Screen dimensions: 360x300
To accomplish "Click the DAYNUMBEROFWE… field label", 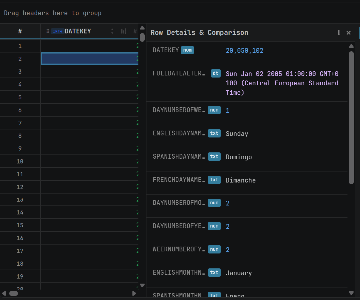I will point(179,110).
